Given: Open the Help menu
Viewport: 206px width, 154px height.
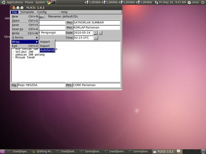Looking at the screenshot, I should click(x=64, y=12).
